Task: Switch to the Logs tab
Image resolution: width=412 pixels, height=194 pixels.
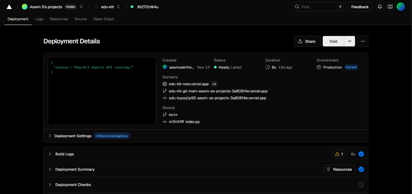Action: pos(39,19)
